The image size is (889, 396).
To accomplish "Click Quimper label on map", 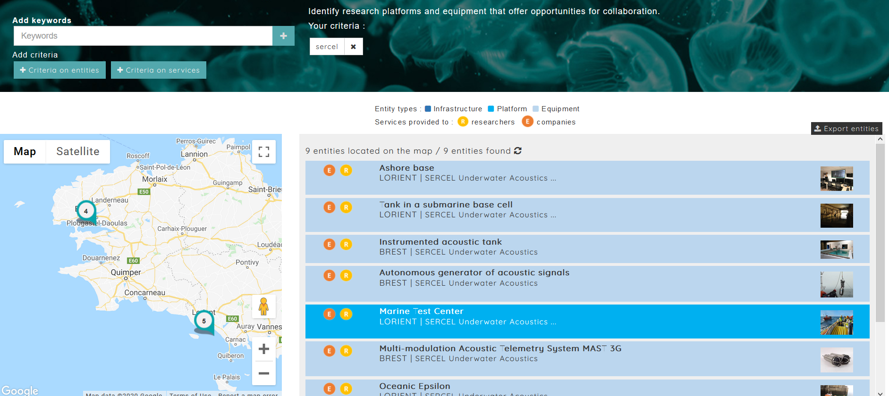I will pos(126,272).
